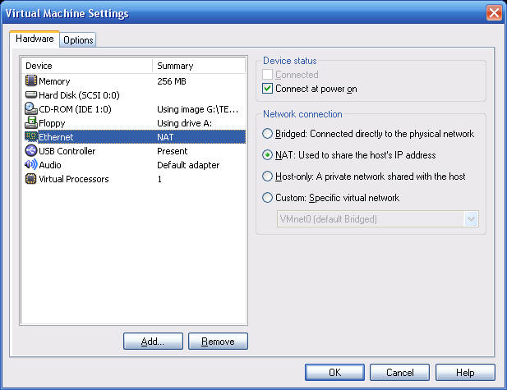Screen dimensions: 507x390
Task: Click the CD-ROM drive icon
Action: point(31,108)
